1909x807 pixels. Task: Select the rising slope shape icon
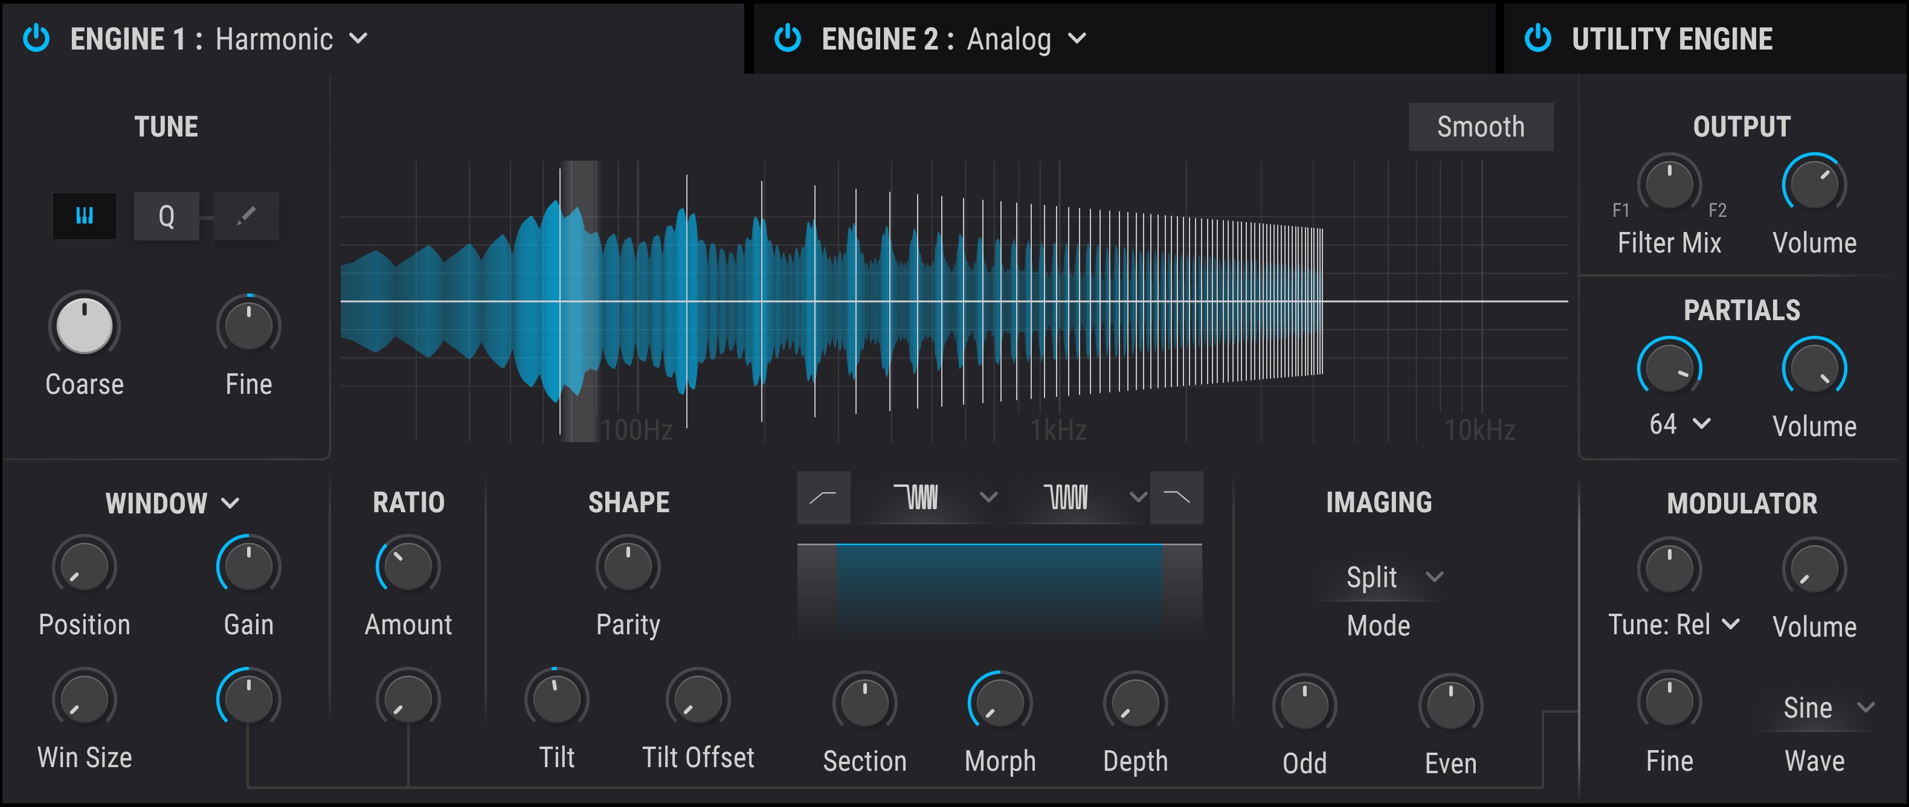click(x=823, y=497)
